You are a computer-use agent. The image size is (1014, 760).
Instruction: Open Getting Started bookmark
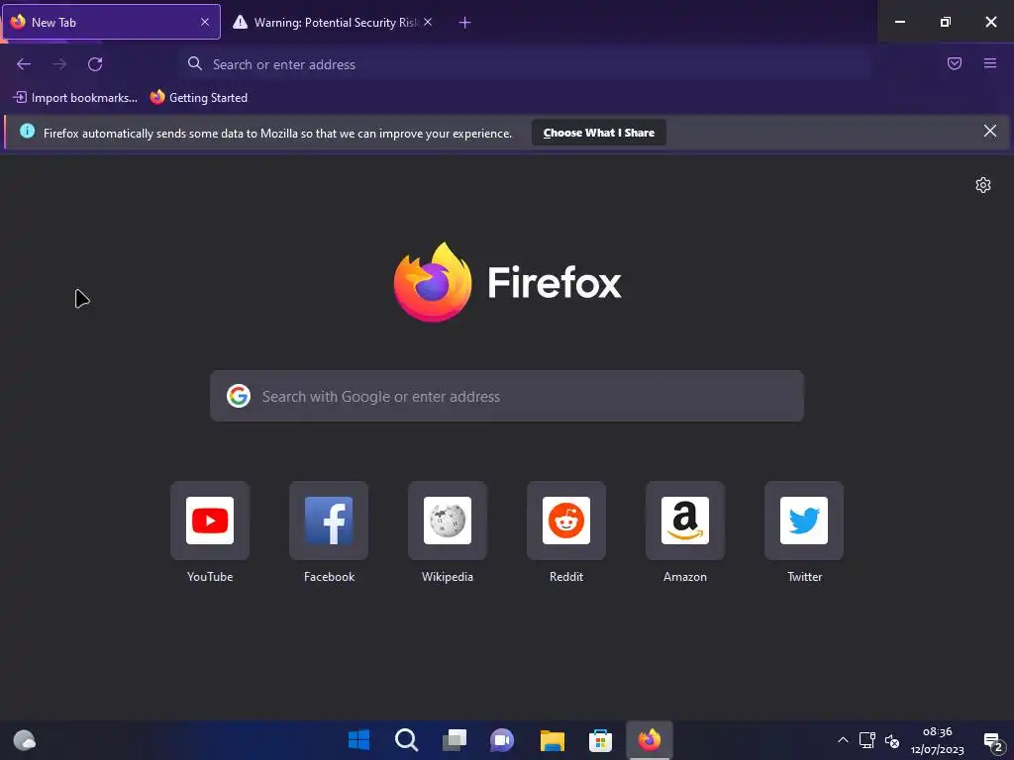199,98
